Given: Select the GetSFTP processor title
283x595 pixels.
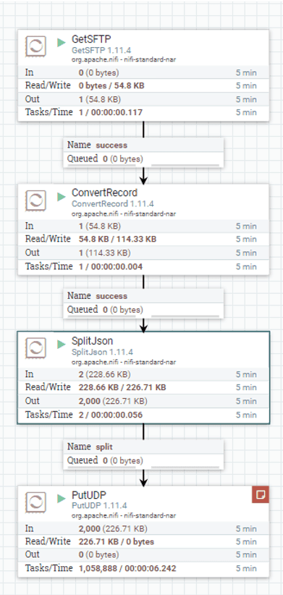Looking at the screenshot, I should 91,40.
